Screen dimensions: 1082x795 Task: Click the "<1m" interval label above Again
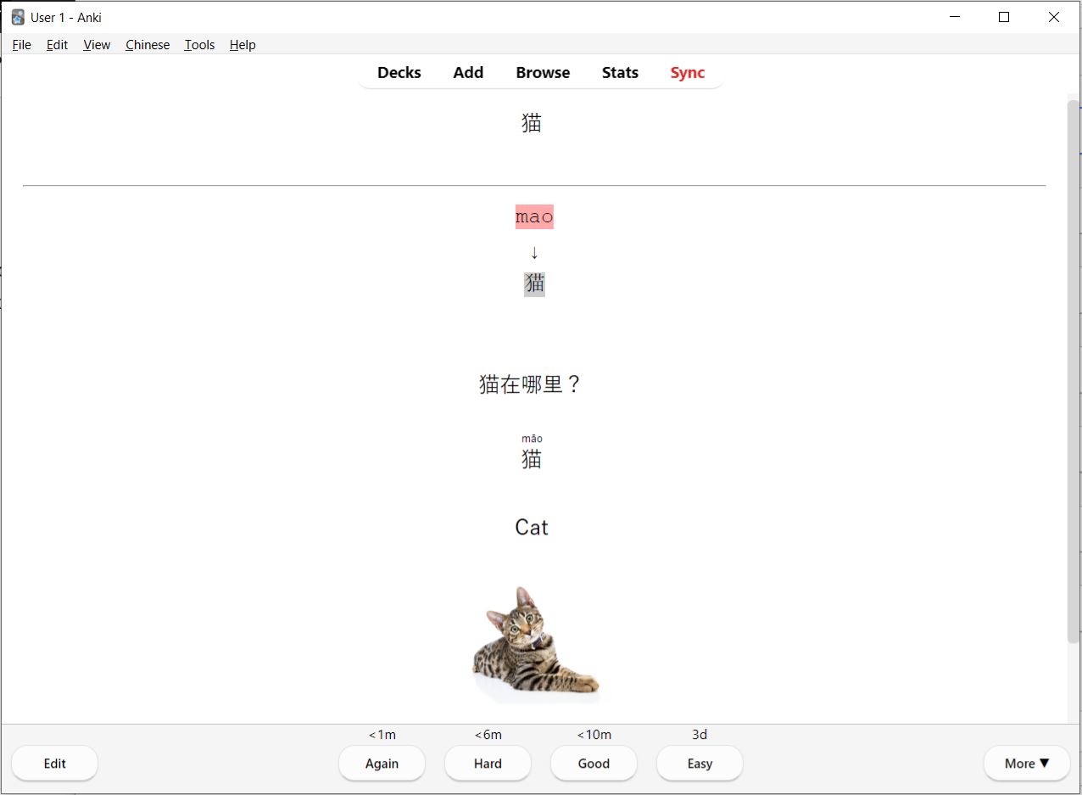pos(382,735)
